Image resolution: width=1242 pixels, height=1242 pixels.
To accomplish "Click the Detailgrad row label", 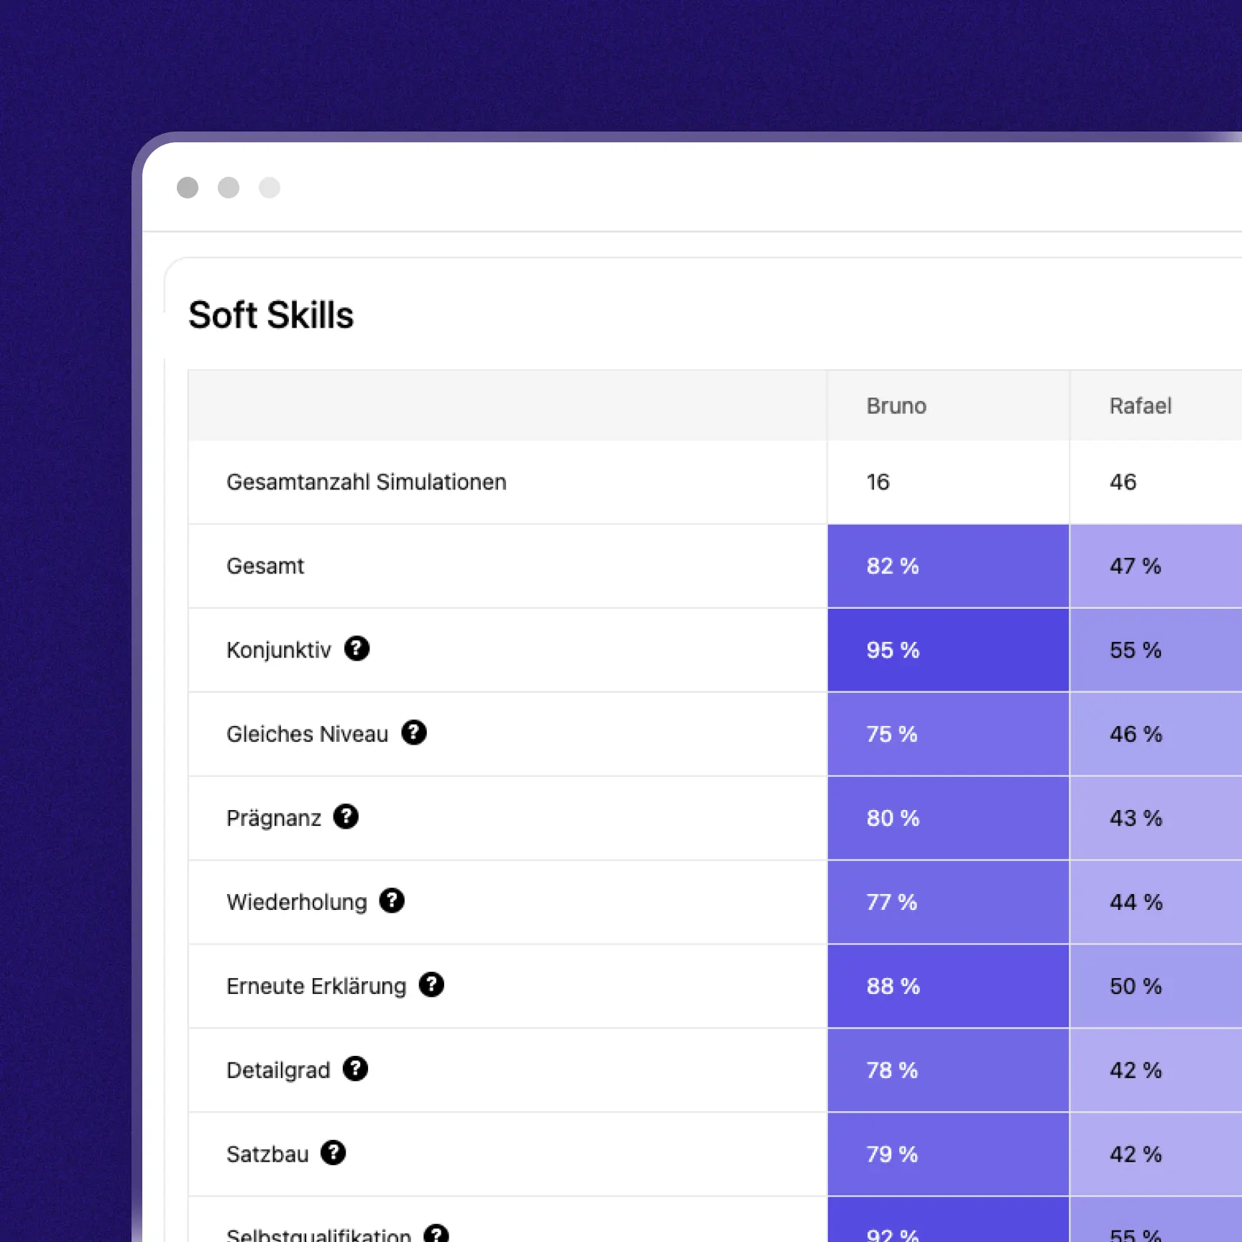I will click(278, 1071).
